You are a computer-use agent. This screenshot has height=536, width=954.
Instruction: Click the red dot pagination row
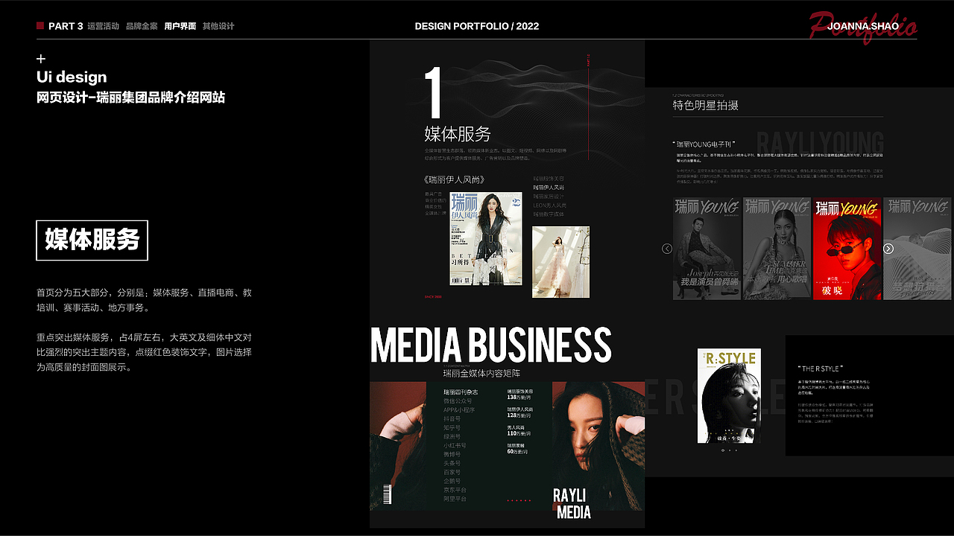pyautogui.click(x=519, y=500)
